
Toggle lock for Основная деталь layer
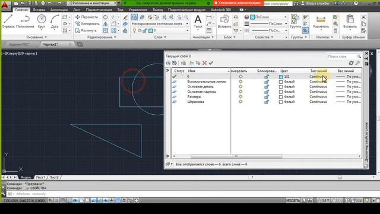click(x=267, y=87)
